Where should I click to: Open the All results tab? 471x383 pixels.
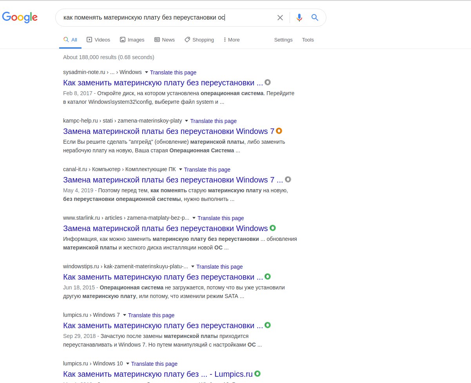pyautogui.click(x=71, y=40)
